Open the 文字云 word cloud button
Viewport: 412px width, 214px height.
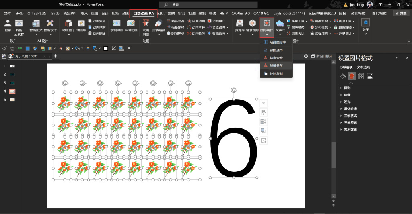[x=280, y=28]
